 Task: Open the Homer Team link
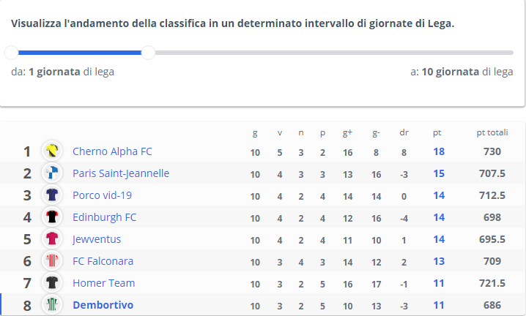(x=103, y=283)
